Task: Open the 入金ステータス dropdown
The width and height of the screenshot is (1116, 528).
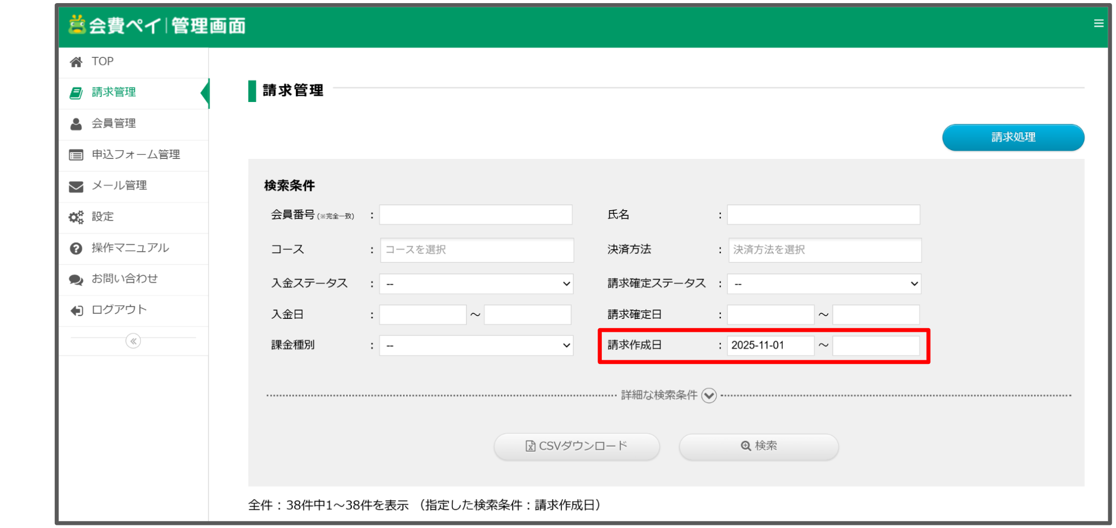Action: pyautogui.click(x=475, y=284)
